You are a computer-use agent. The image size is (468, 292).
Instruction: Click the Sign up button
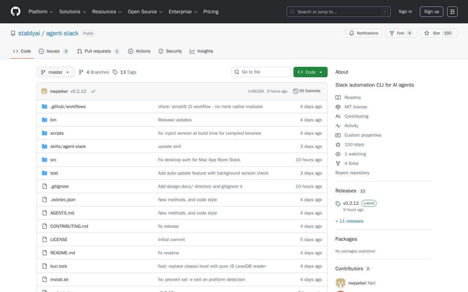(x=431, y=12)
